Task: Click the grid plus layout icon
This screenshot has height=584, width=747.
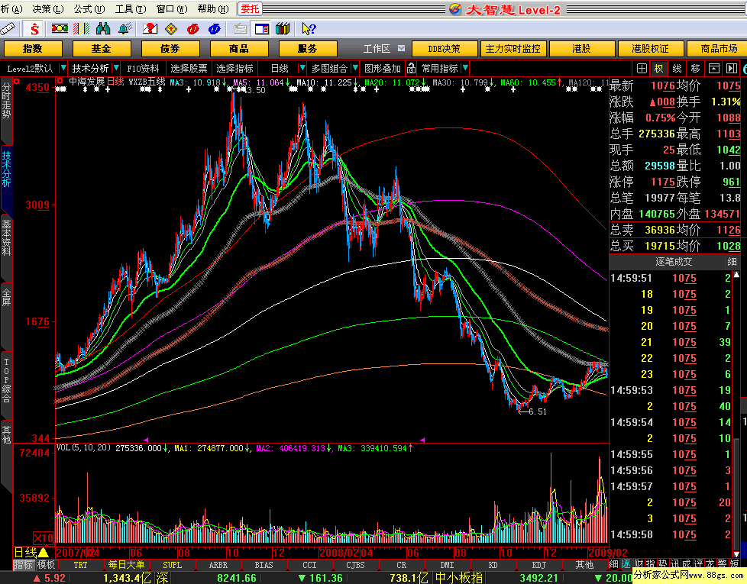Action: [x=642, y=69]
